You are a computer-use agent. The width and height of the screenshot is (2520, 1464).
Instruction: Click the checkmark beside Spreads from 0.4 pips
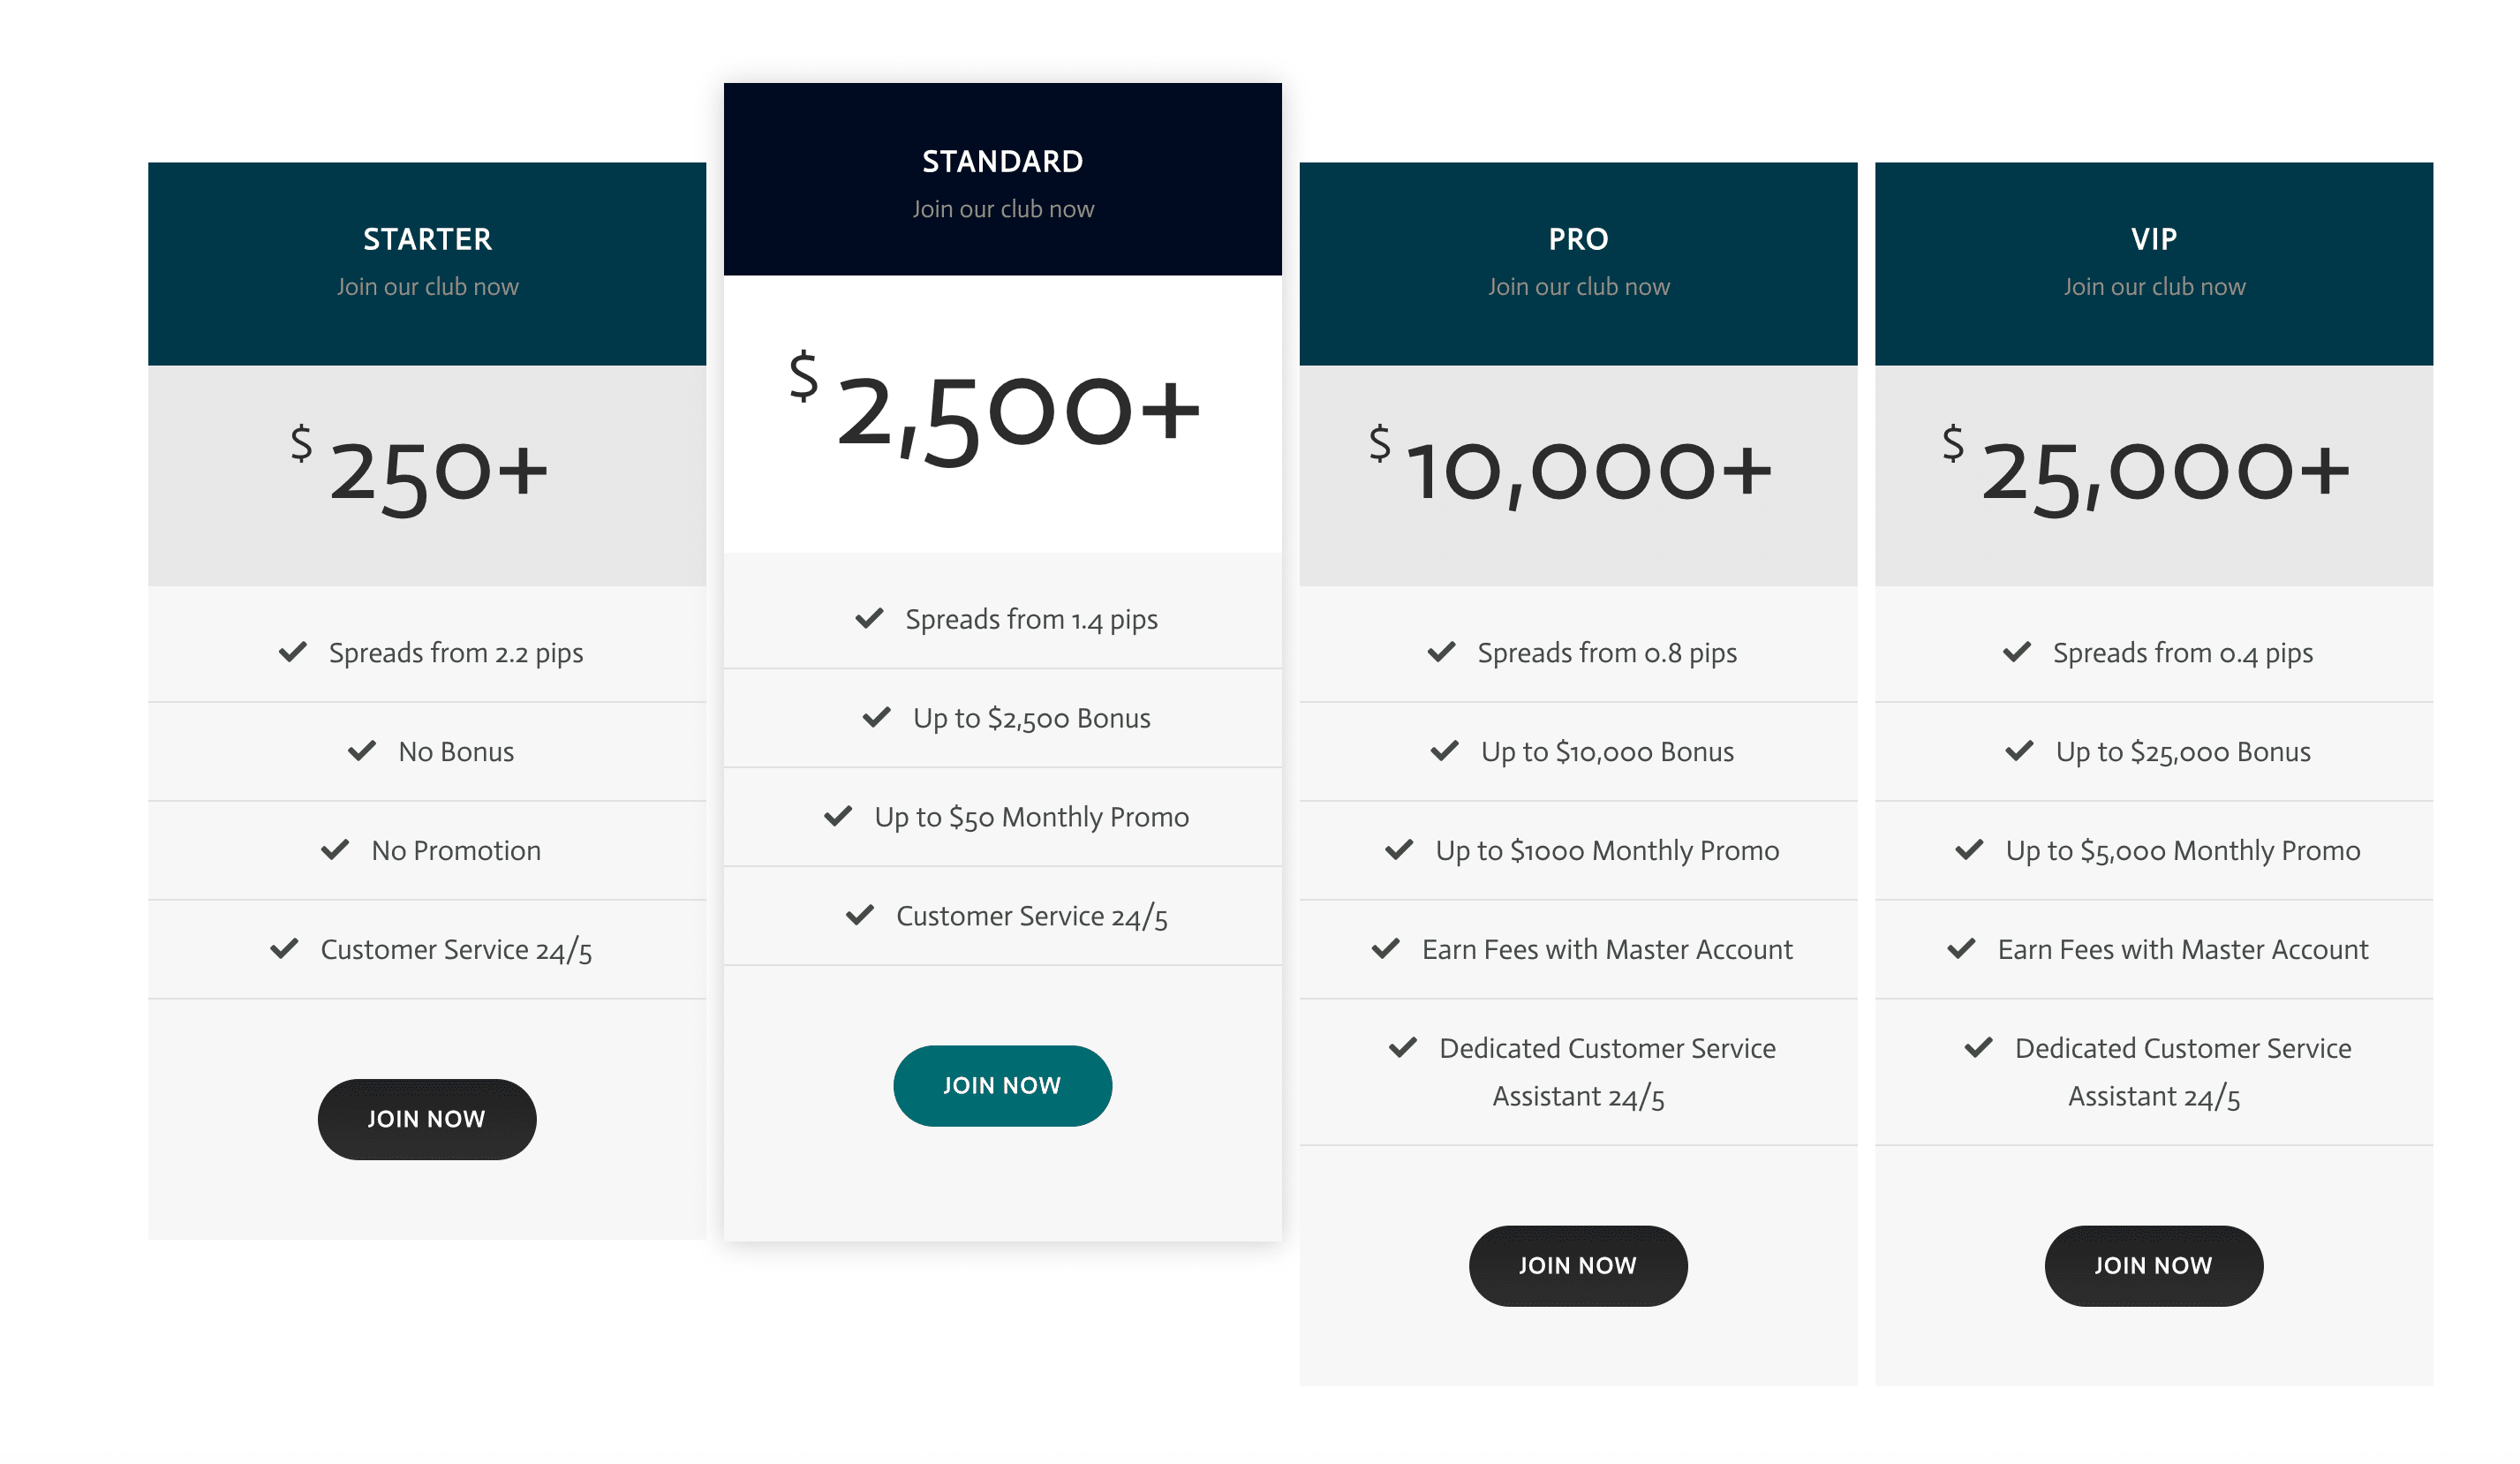click(x=2017, y=653)
